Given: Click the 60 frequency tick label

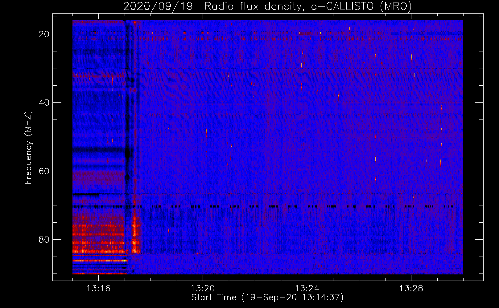Looking at the screenshot, I should (44, 171).
